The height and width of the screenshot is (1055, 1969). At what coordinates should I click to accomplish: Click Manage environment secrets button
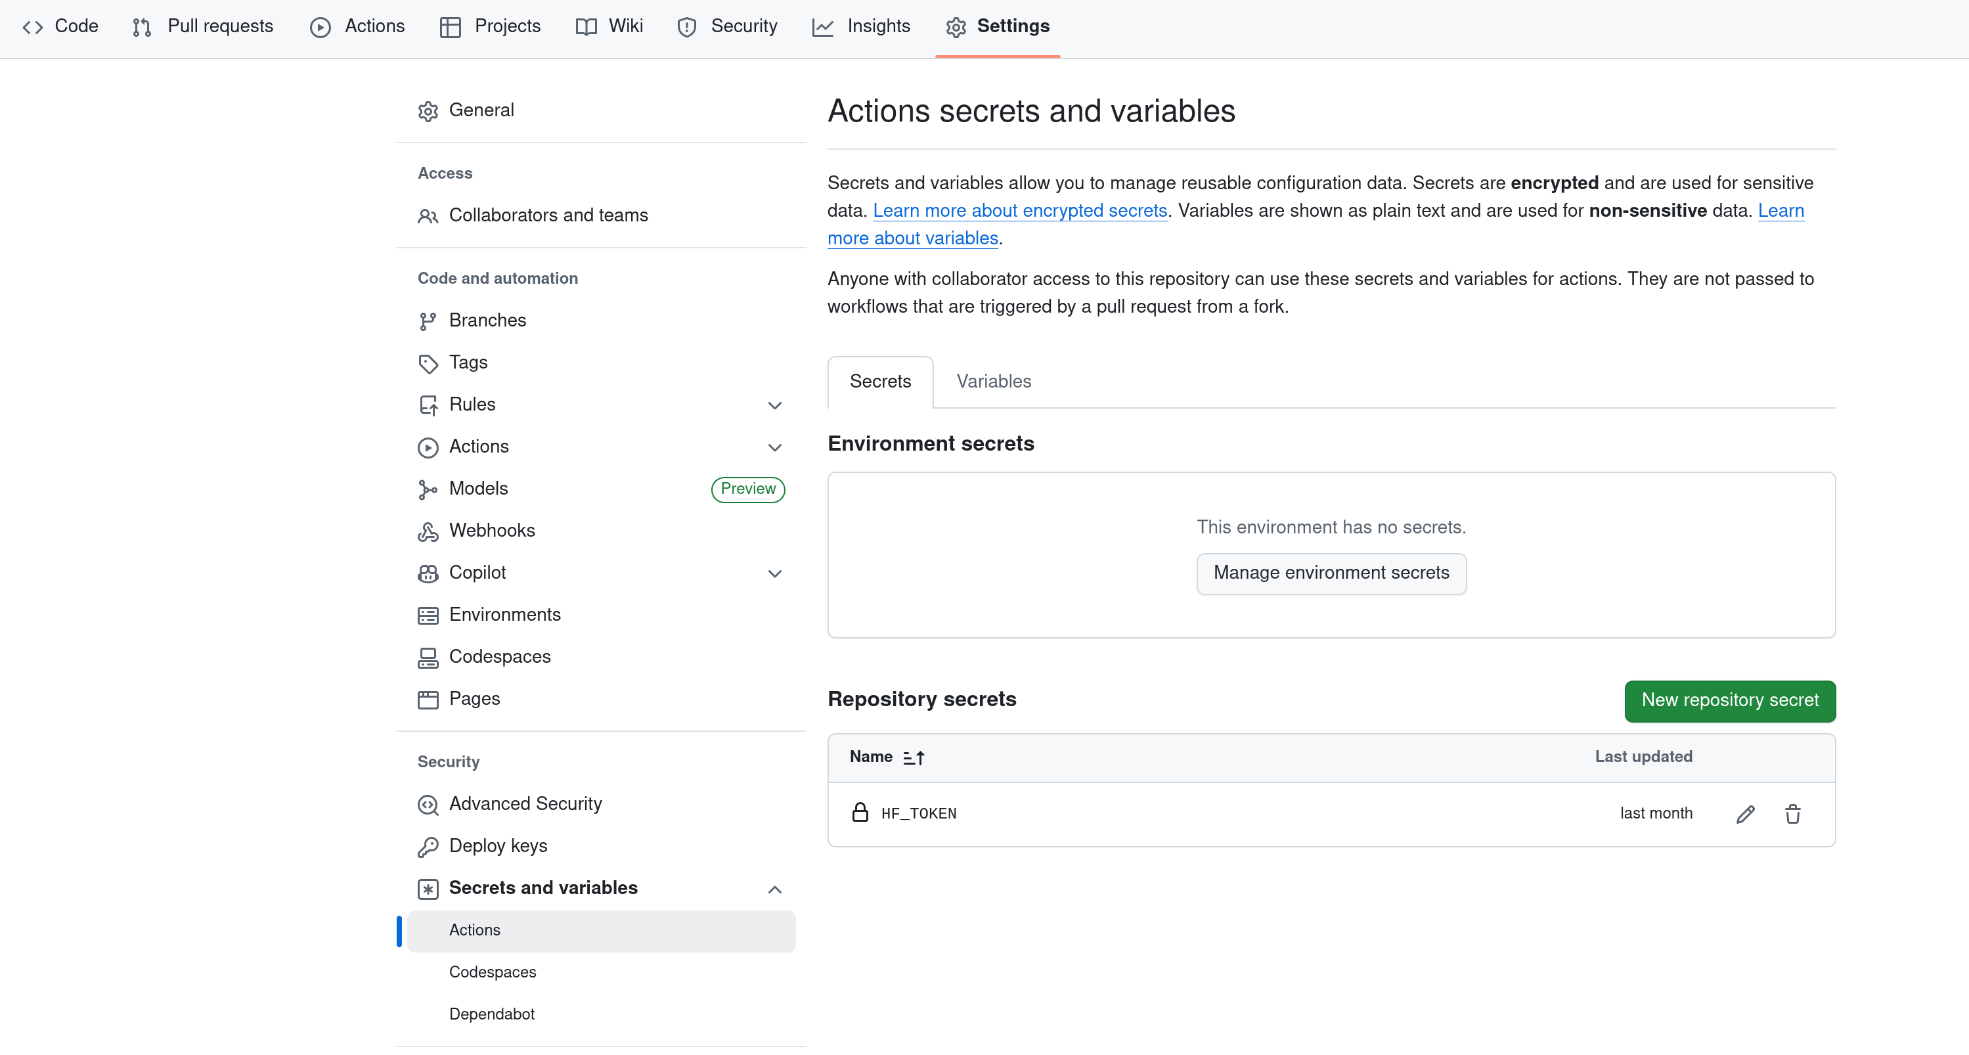[1331, 573]
